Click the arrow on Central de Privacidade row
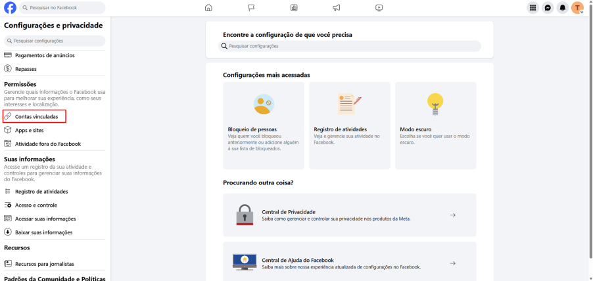The height and width of the screenshot is (281, 593). point(453,215)
